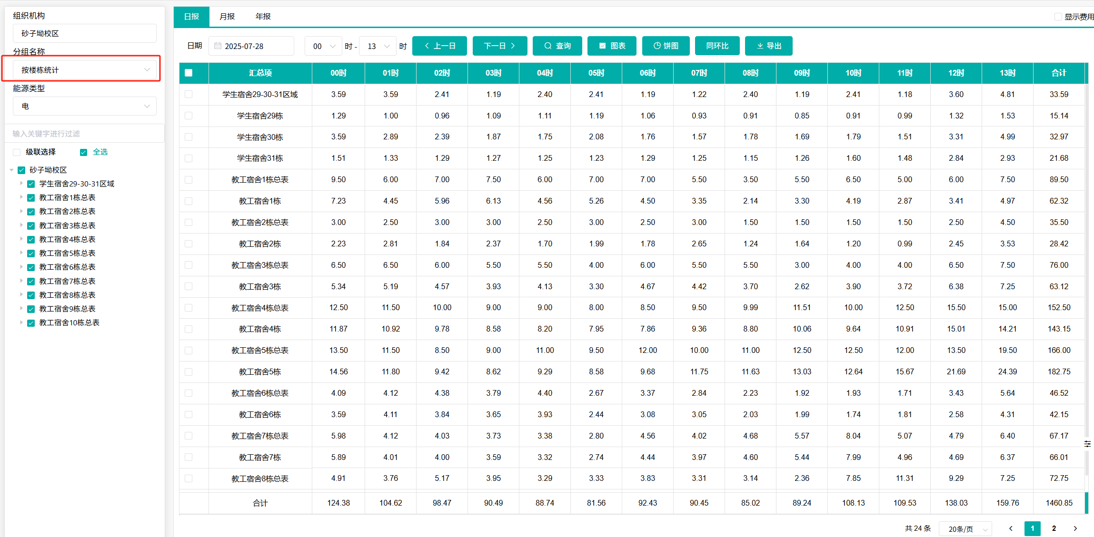Image resolution: width=1094 pixels, height=537 pixels.
Task: Switch to the 月报 tab
Action: 227,17
